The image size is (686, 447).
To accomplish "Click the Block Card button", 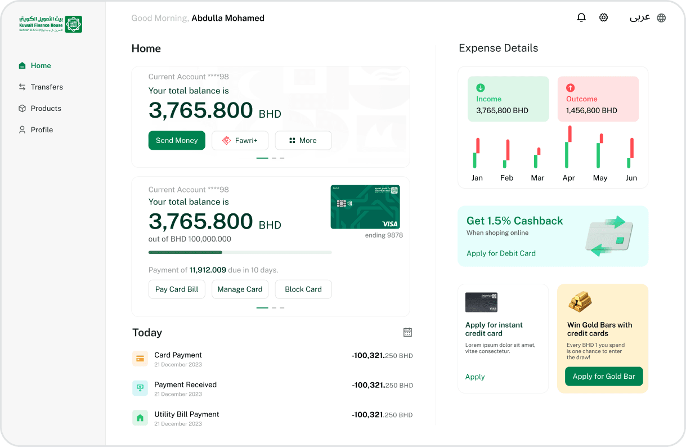I will point(303,289).
